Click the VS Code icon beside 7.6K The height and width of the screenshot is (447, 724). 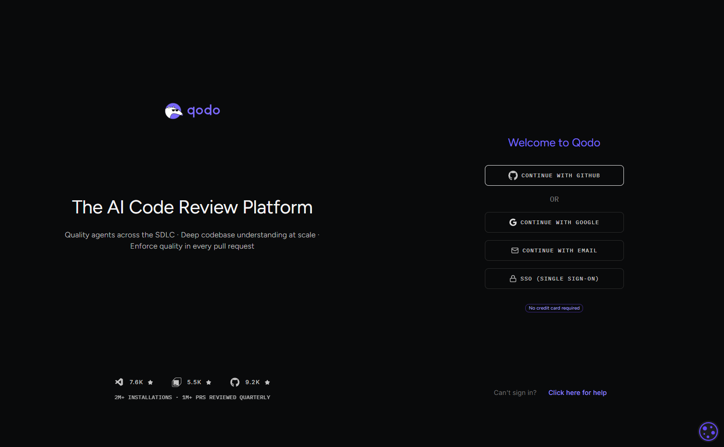click(x=119, y=382)
